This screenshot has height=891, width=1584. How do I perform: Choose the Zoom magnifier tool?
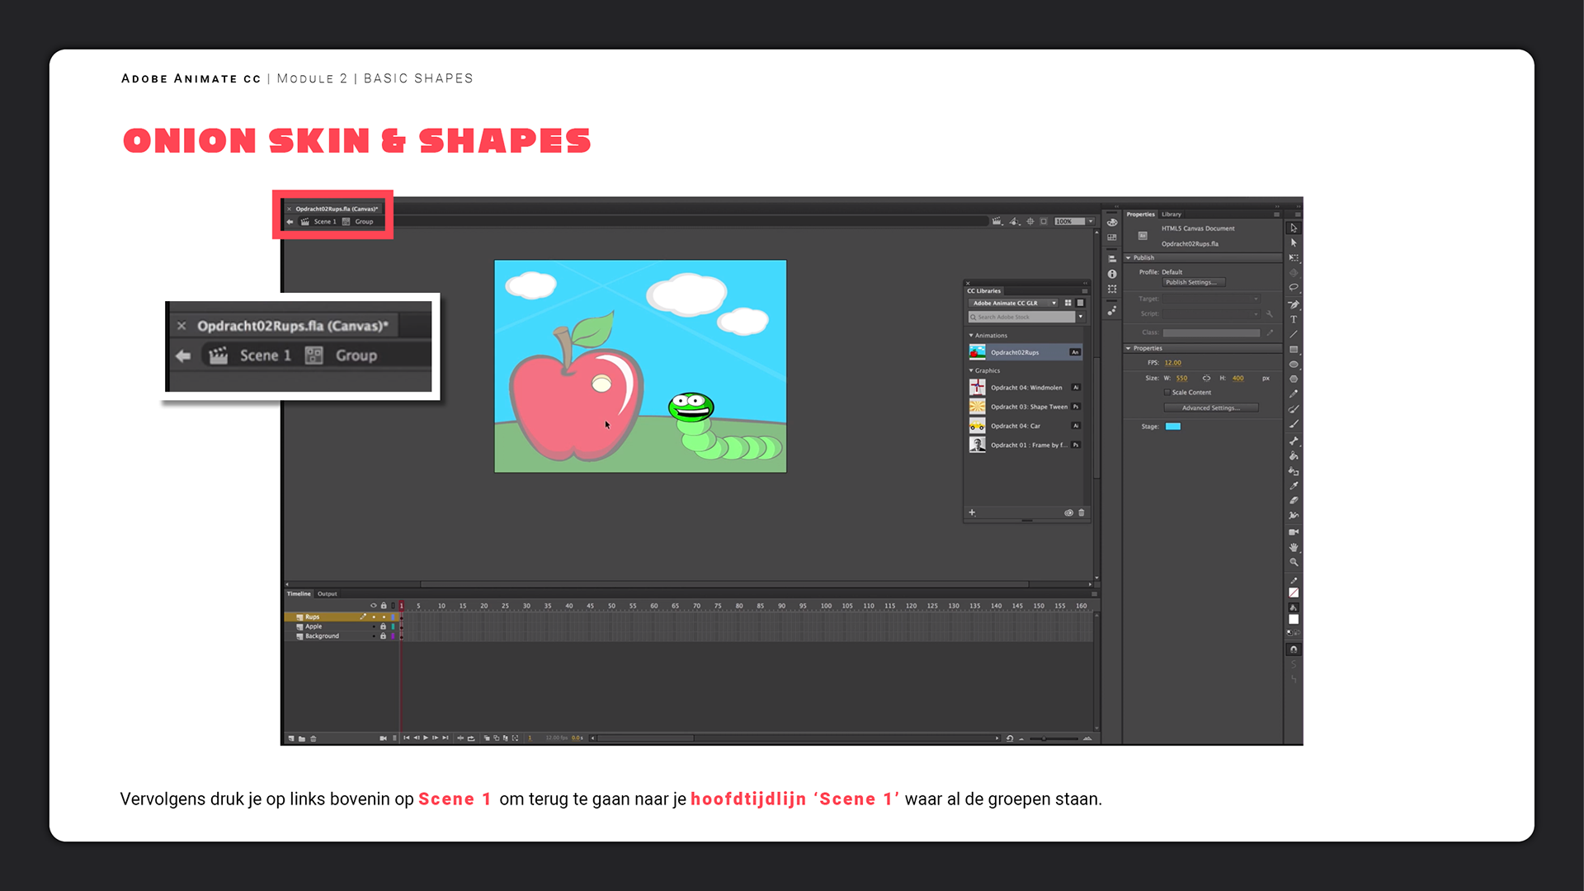pos(1294,562)
